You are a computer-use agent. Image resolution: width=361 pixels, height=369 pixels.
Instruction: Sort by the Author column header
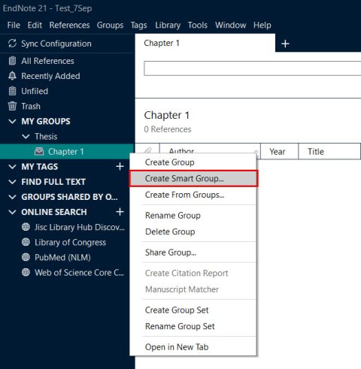(x=210, y=148)
